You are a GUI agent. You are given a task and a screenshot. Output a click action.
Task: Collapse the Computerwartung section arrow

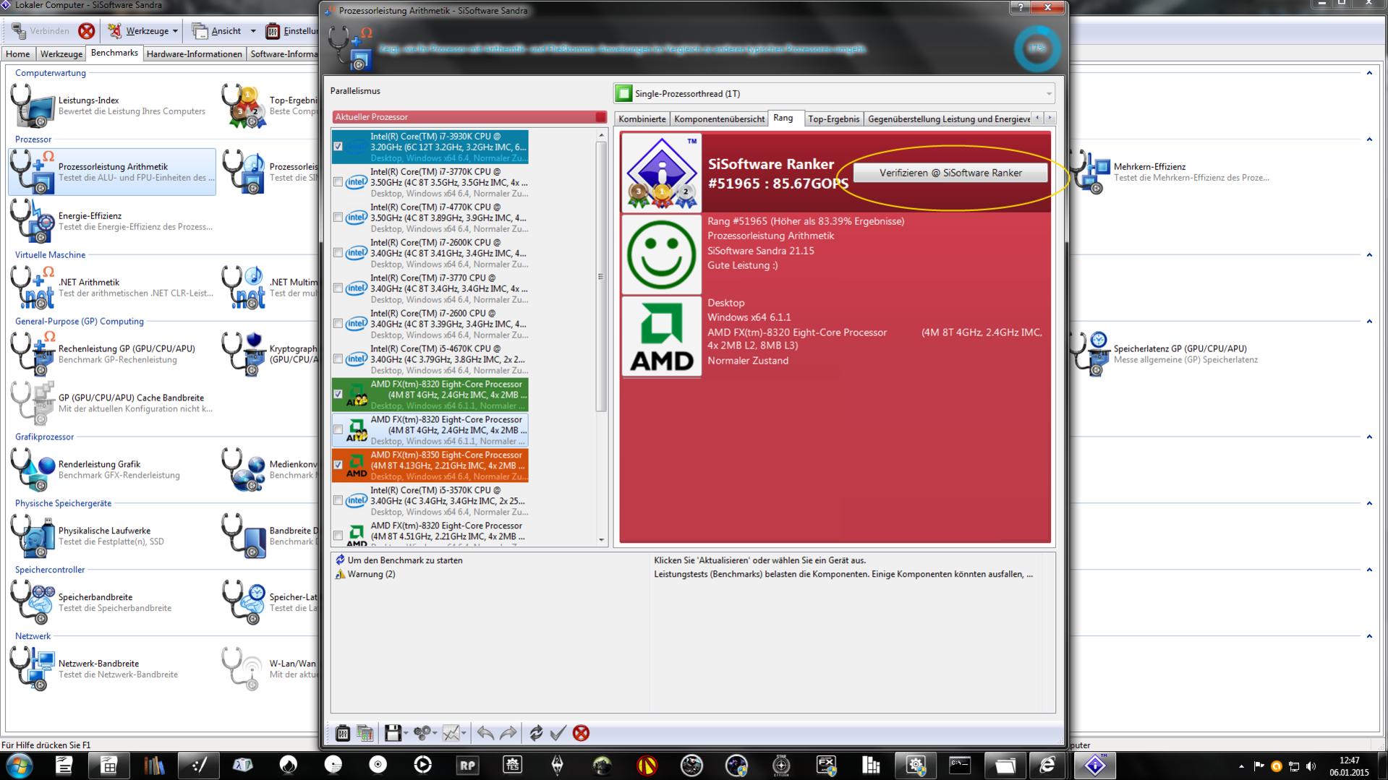(1369, 73)
